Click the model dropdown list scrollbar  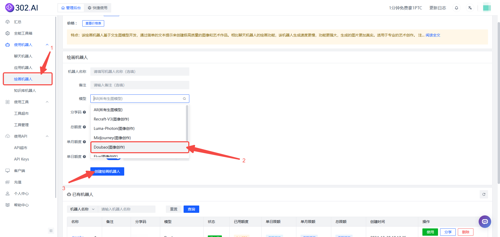pyautogui.click(x=187, y=123)
